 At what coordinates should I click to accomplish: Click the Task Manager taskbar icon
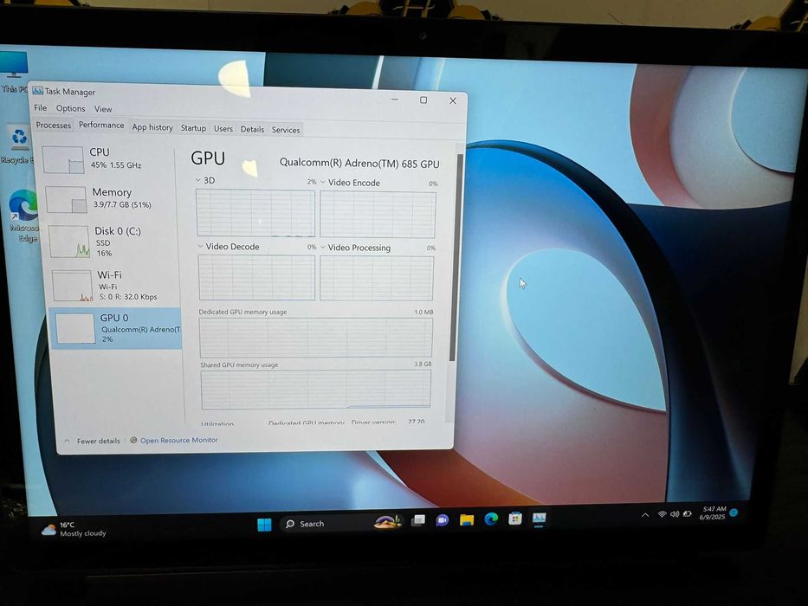pos(539,518)
